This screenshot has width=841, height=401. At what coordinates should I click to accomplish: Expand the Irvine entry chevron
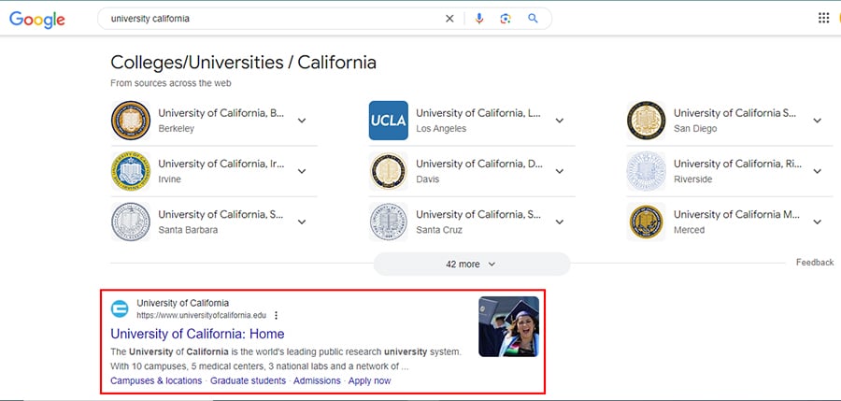[x=302, y=171]
